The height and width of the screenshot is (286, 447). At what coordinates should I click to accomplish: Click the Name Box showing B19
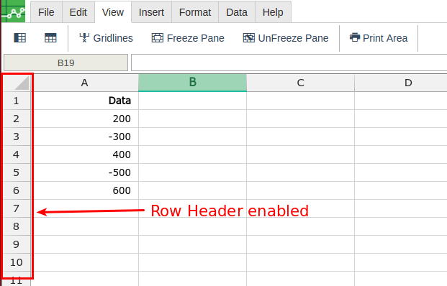pyautogui.click(x=66, y=63)
